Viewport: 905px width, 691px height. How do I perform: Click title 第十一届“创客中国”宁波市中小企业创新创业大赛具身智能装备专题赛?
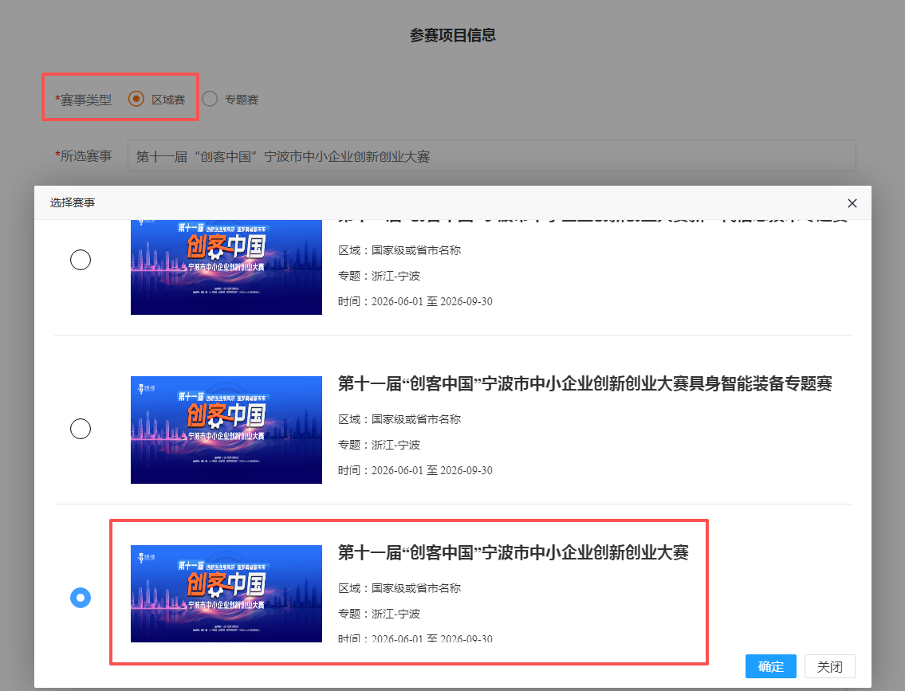pyautogui.click(x=584, y=383)
